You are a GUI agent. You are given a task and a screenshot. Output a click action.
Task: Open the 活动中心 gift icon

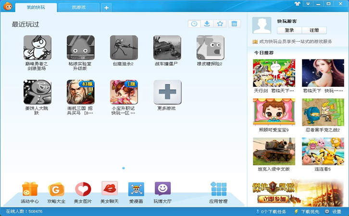tap(29, 190)
